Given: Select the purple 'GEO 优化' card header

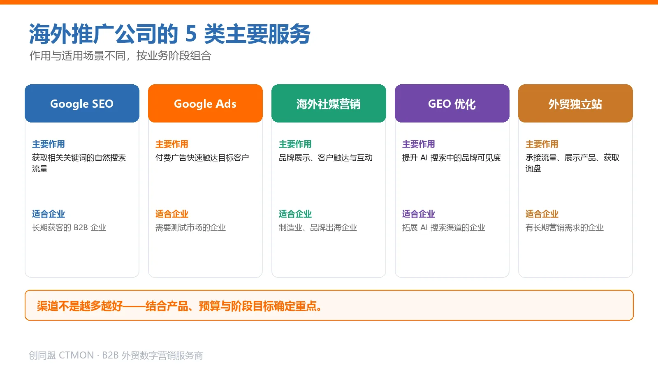Looking at the screenshot, I should point(452,104).
